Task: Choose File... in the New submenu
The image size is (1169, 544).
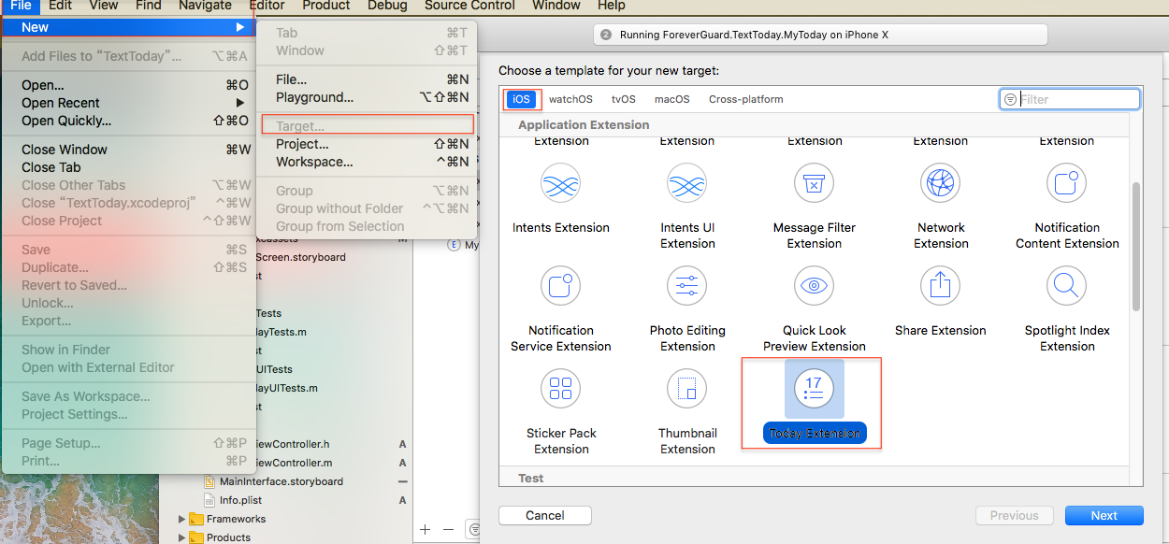Action: click(367, 79)
